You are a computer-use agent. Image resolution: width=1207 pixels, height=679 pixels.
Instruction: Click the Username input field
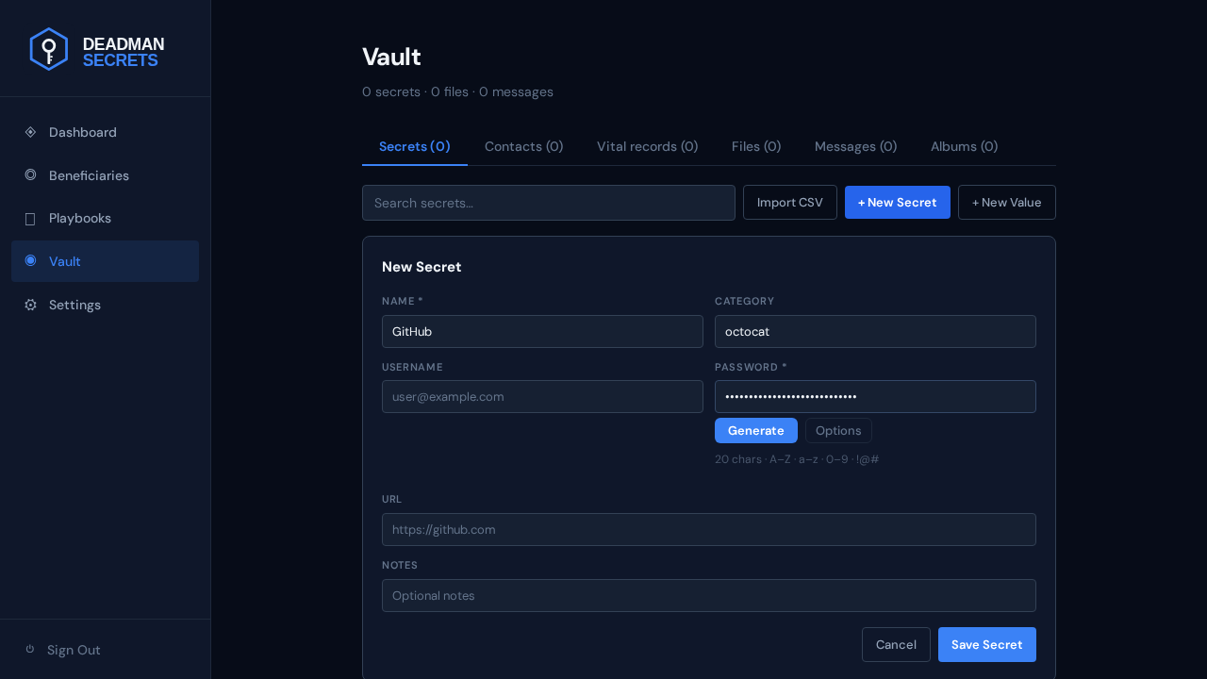[x=542, y=396]
